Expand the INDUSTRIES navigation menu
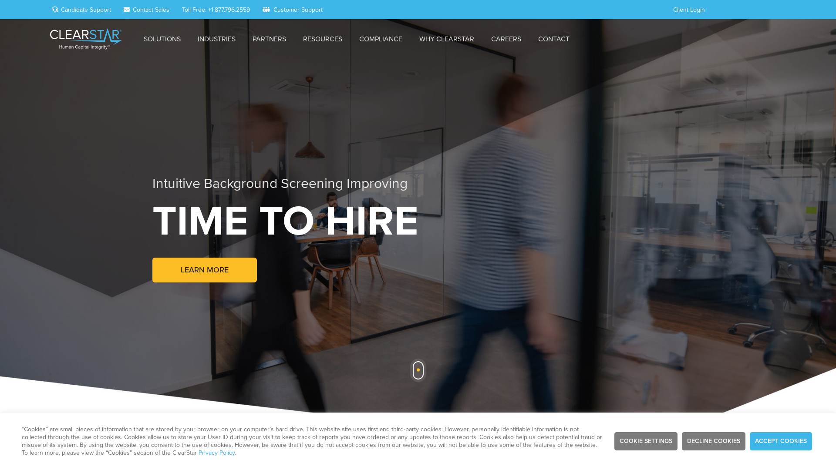 click(216, 39)
